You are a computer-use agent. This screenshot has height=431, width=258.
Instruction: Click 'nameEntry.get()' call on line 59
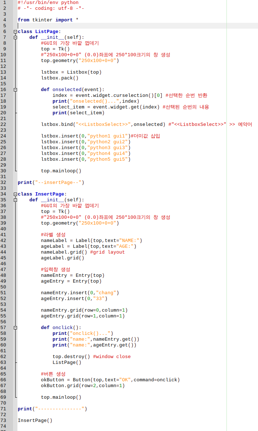tap(115, 339)
